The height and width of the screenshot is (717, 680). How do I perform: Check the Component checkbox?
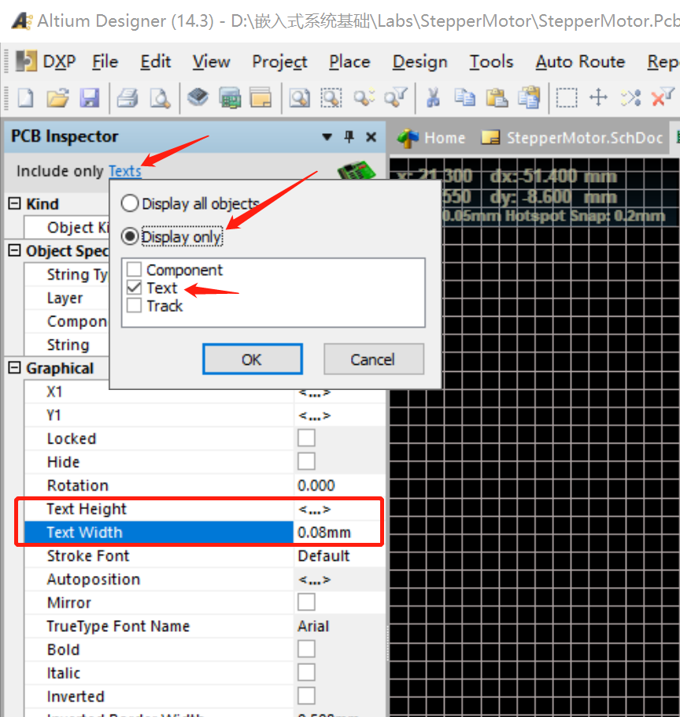(x=135, y=269)
